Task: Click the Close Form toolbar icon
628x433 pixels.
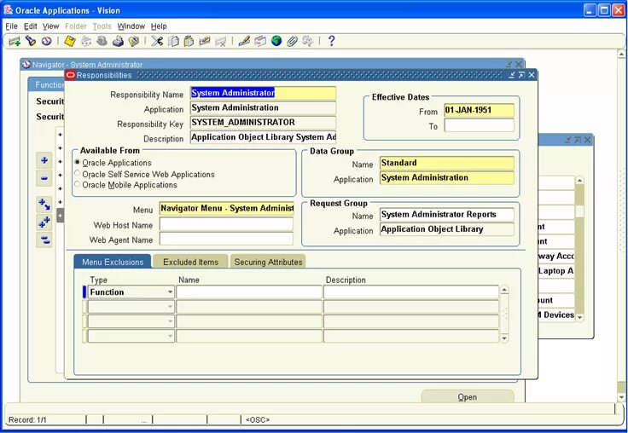Action: 134,41
